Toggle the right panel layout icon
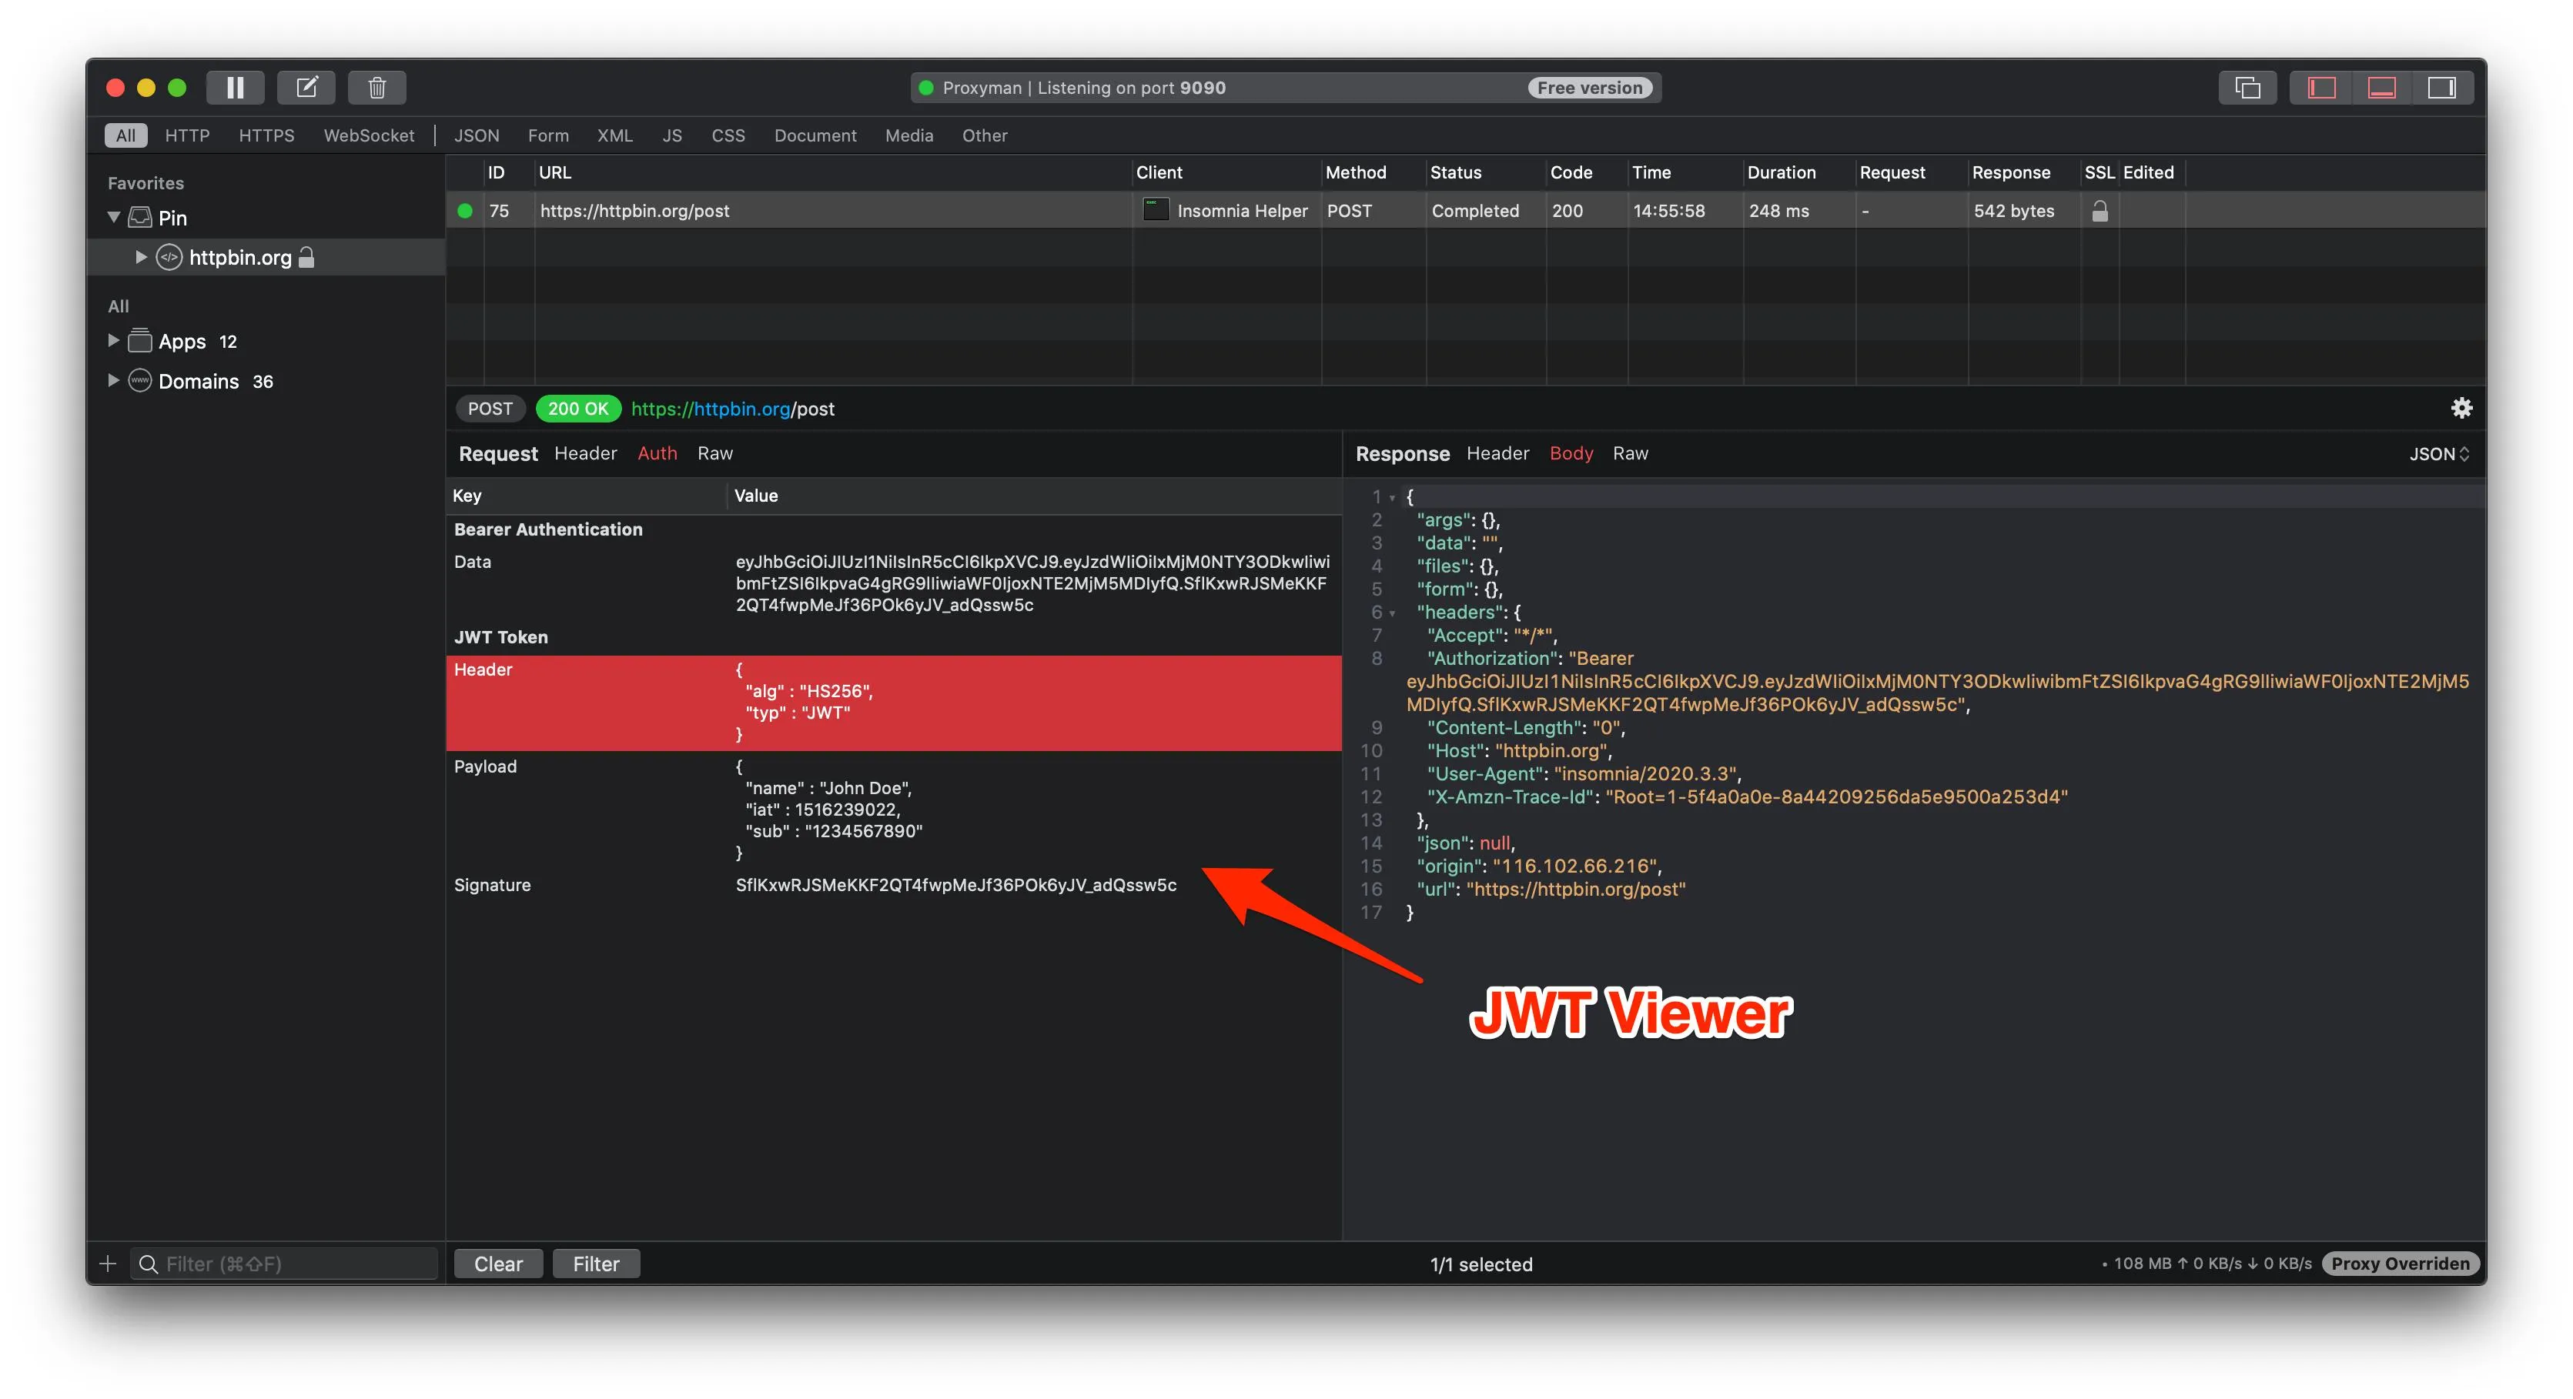This screenshot has height=1399, width=2573. pos(2441,88)
